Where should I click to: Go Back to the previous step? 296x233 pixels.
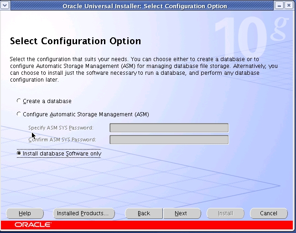(x=144, y=213)
